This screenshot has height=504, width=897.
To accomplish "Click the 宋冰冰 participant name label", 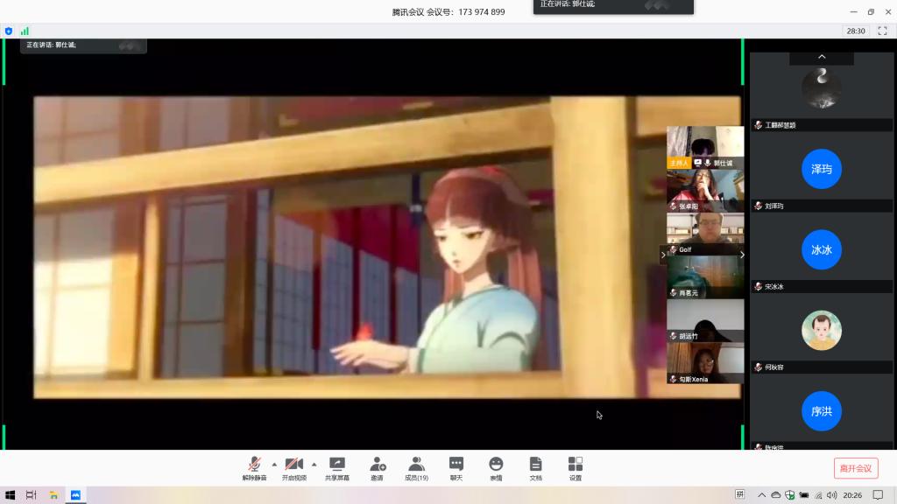I will click(x=774, y=286).
